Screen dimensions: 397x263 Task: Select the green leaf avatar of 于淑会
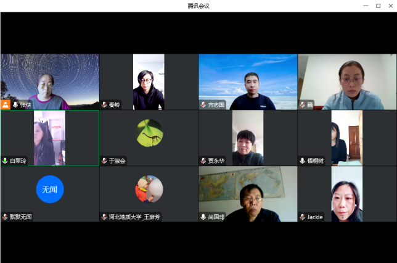click(x=149, y=133)
